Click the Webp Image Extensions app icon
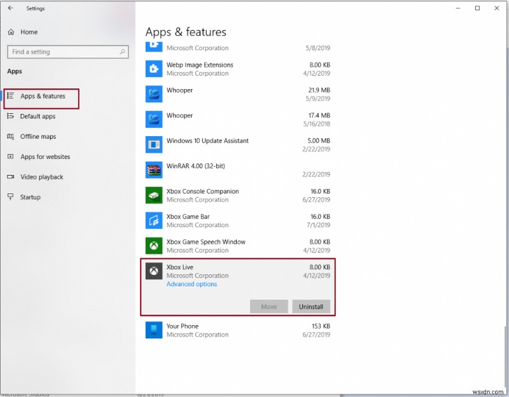 (154, 69)
